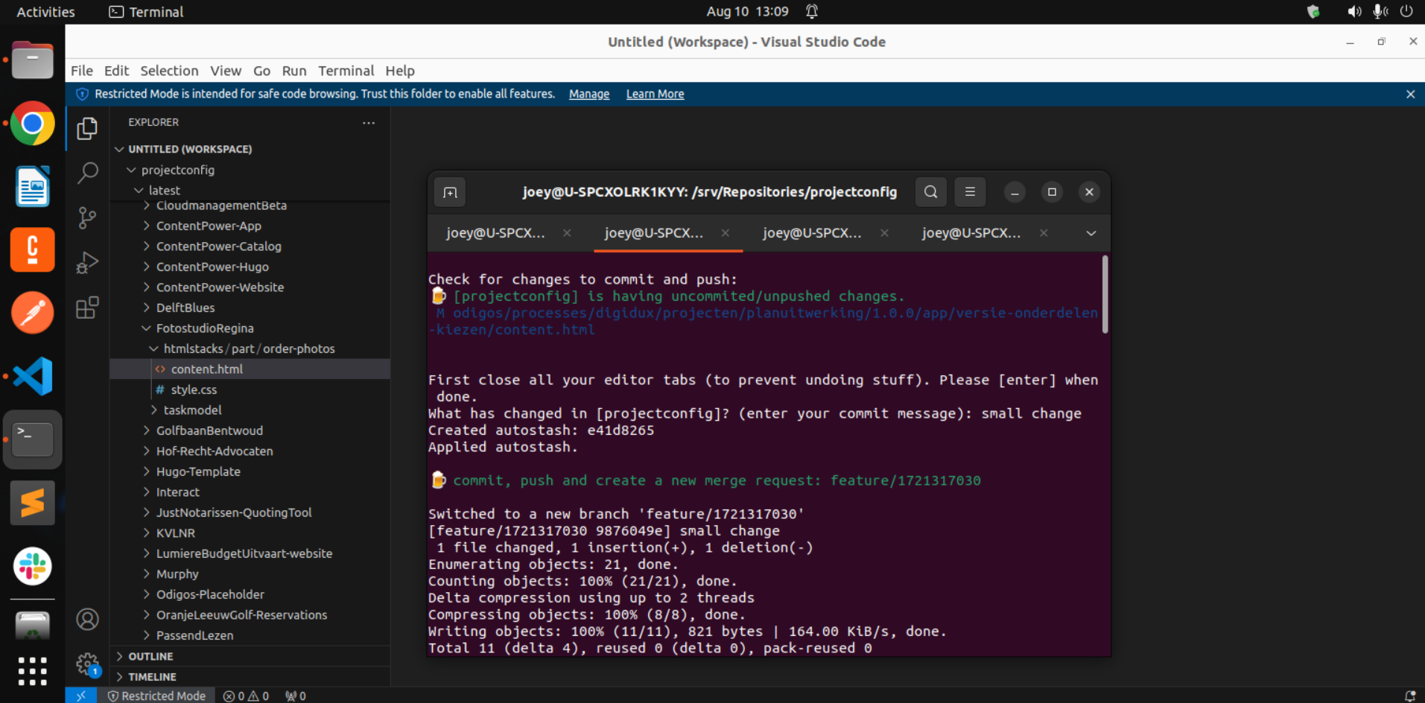The height and width of the screenshot is (703, 1425).
Task: Click the terminal window scrollbar
Action: [x=1105, y=294]
